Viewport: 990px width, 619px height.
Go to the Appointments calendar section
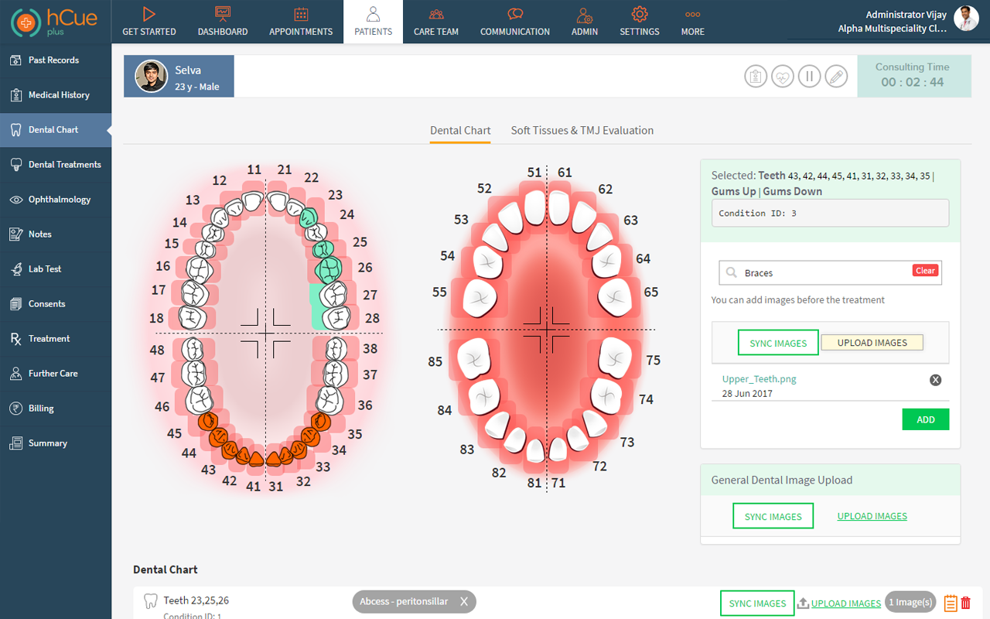301,21
